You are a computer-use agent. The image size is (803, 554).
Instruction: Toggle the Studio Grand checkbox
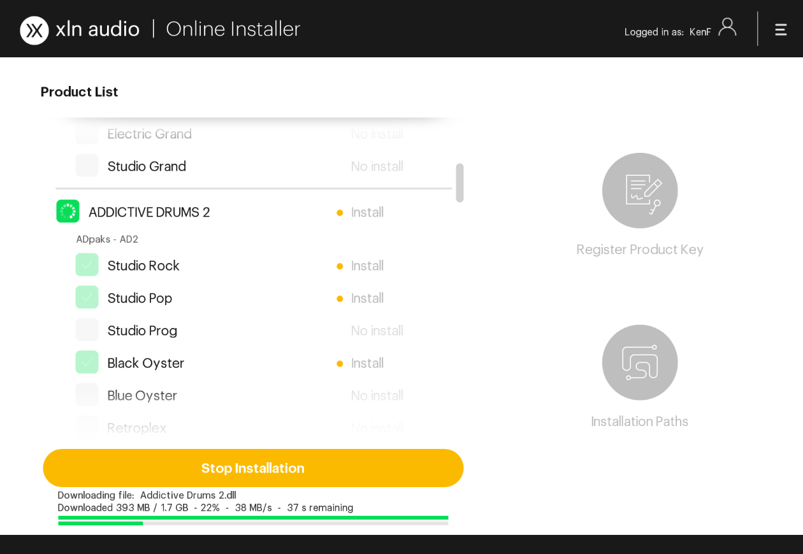pyautogui.click(x=87, y=166)
